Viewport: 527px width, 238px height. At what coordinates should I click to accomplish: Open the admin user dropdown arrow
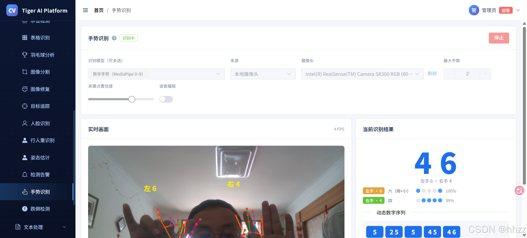(x=518, y=10)
